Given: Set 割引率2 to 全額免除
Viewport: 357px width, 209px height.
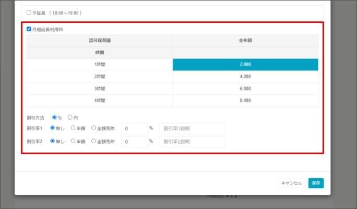Looking at the screenshot, I should point(93,141).
